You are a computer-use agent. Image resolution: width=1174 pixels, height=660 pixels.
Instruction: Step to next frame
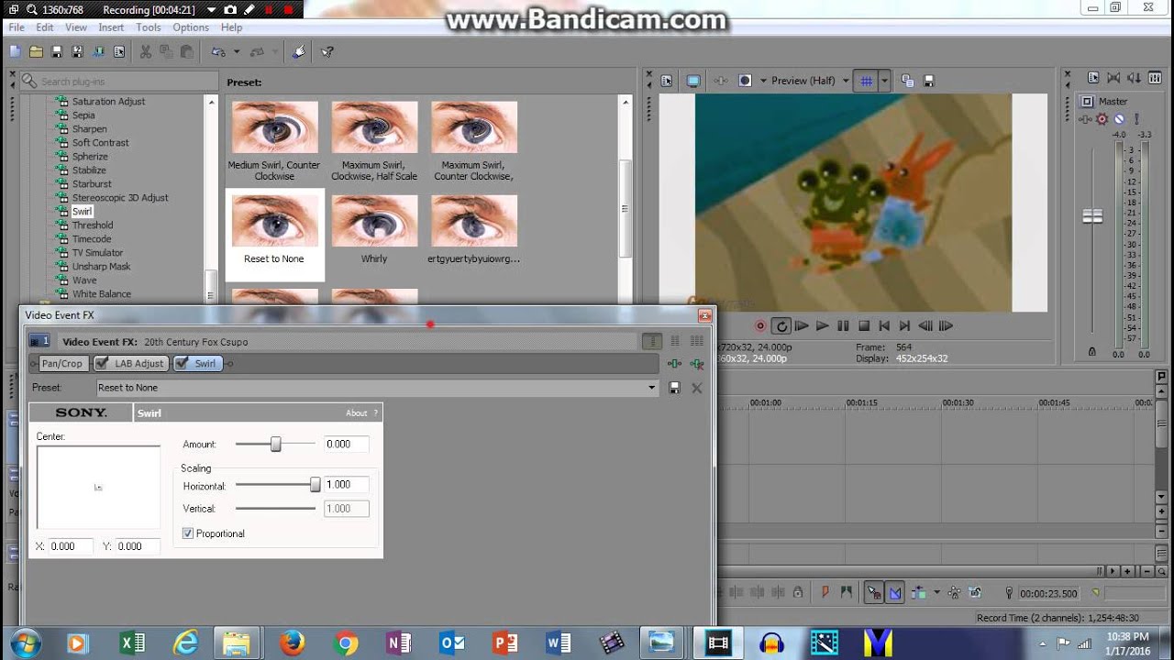tap(946, 325)
